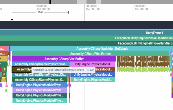This screenshot has width=173, height=110.
Task: Click the 115us duration span label
Action: [40, 12]
